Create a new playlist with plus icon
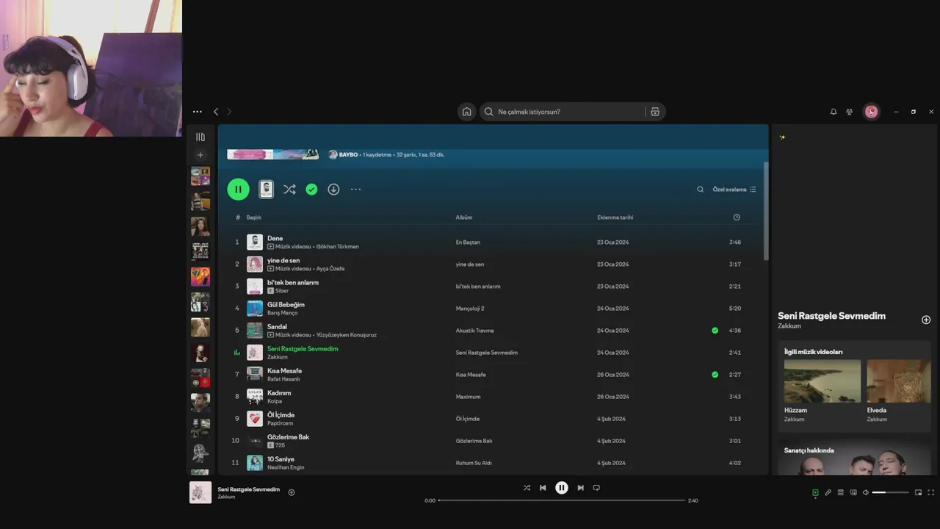Screen dimensions: 940x529 pos(200,155)
